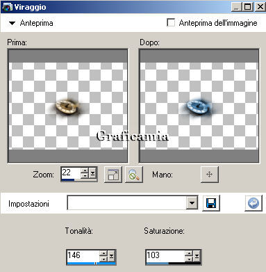Click the Saturazione value field showing 103
Image resolution: width=266 pixels, height=272 pixels.
[x=165, y=255]
